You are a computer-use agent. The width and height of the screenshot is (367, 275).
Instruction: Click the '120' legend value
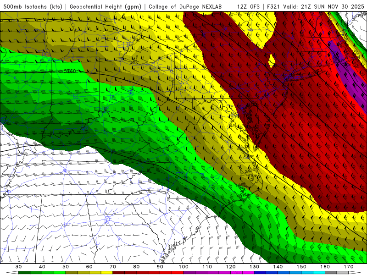pyautogui.click(x=231, y=267)
